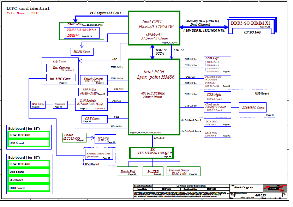Image resolution: width=293 pixels, height=207 pixels.
Task: Select the SATA Gen3 Port 4 label
Action: [191, 132]
